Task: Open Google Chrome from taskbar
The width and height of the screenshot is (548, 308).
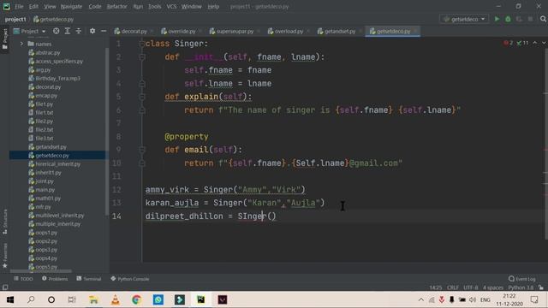Action: 137,299
